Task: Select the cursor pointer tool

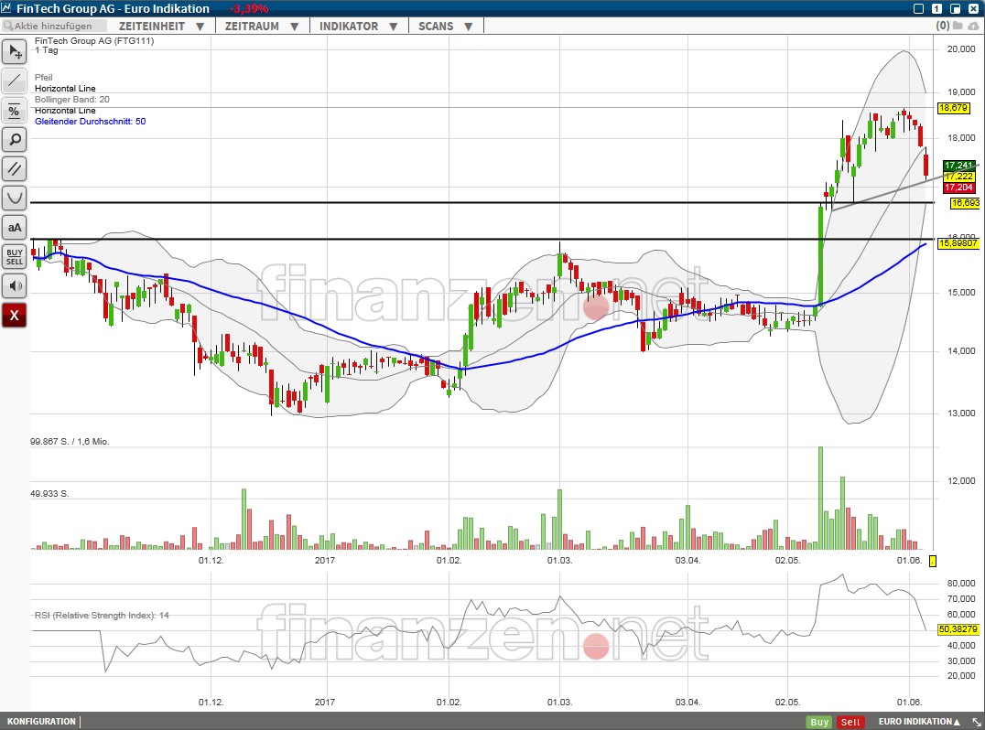Action: tap(15, 52)
